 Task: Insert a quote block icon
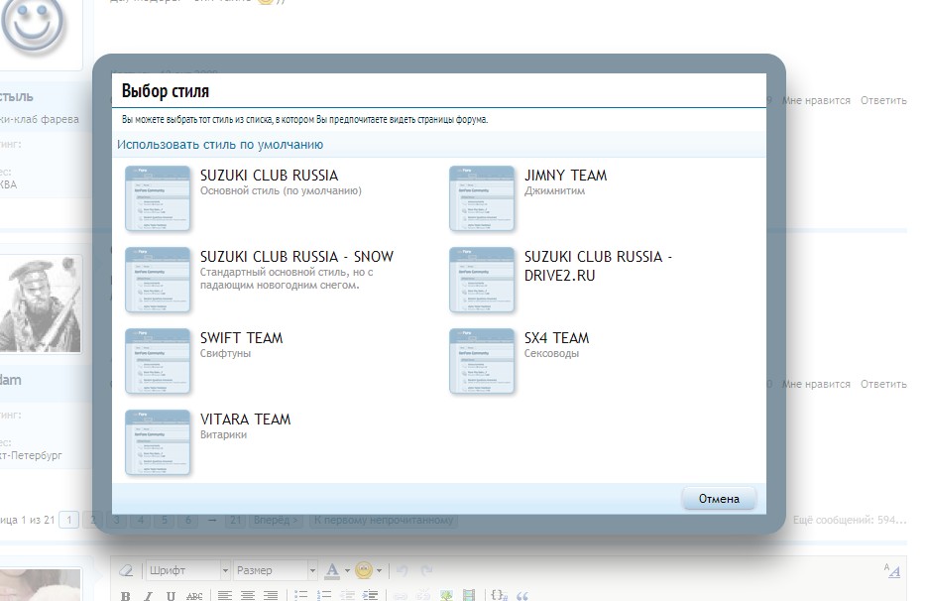tap(522, 596)
